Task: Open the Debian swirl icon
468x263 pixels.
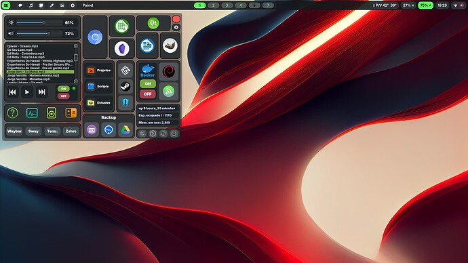Action: [169, 72]
